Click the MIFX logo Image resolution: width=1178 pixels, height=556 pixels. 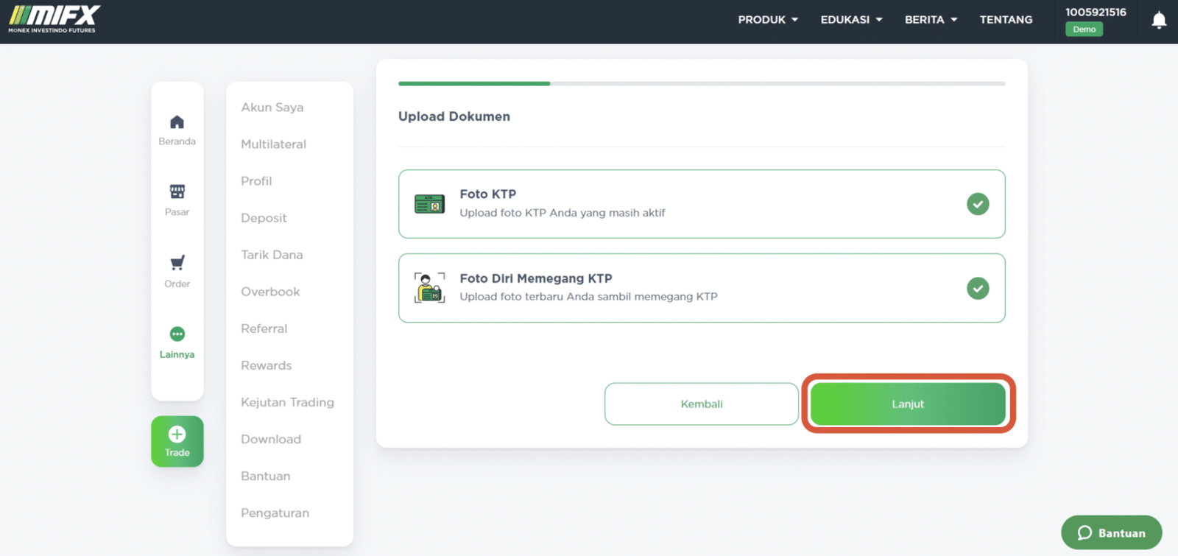[54, 19]
